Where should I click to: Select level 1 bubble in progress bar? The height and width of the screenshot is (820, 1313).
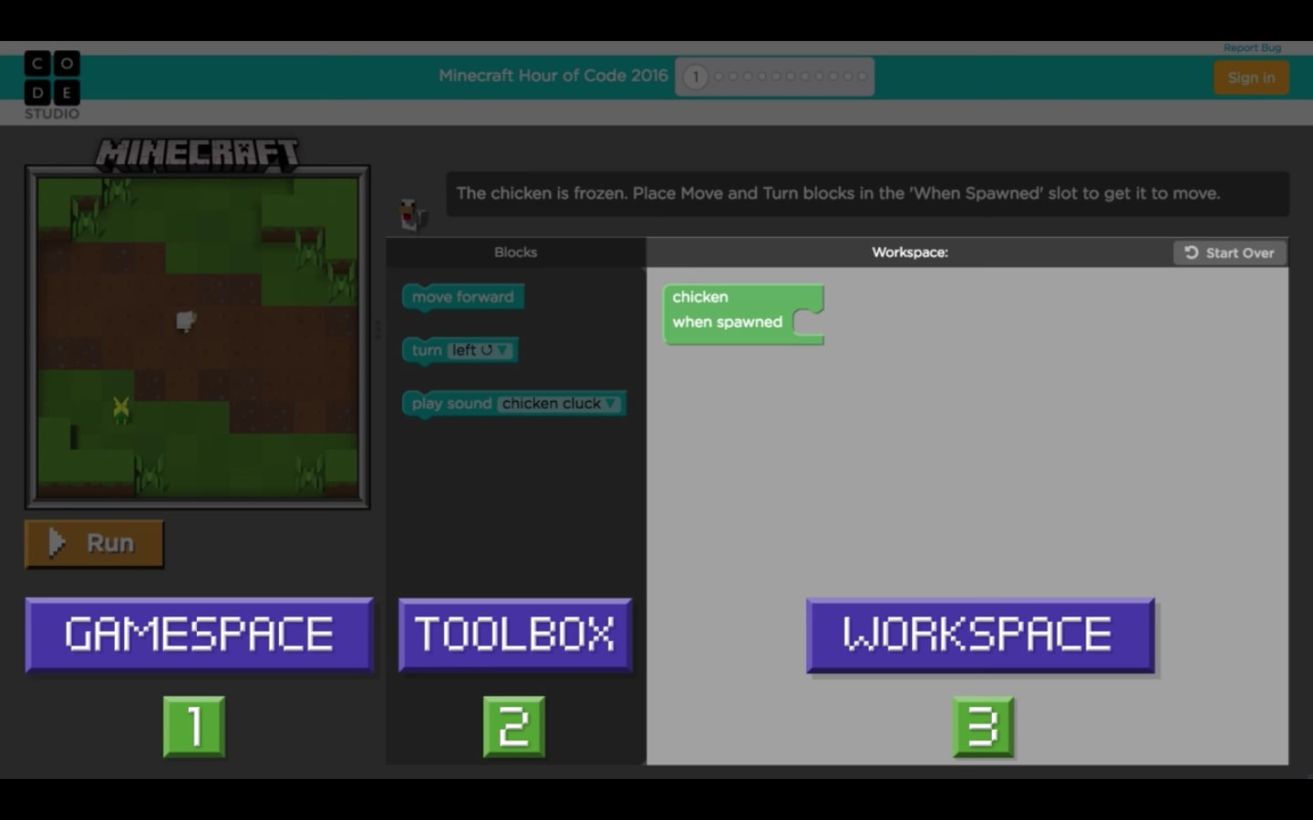click(x=696, y=77)
